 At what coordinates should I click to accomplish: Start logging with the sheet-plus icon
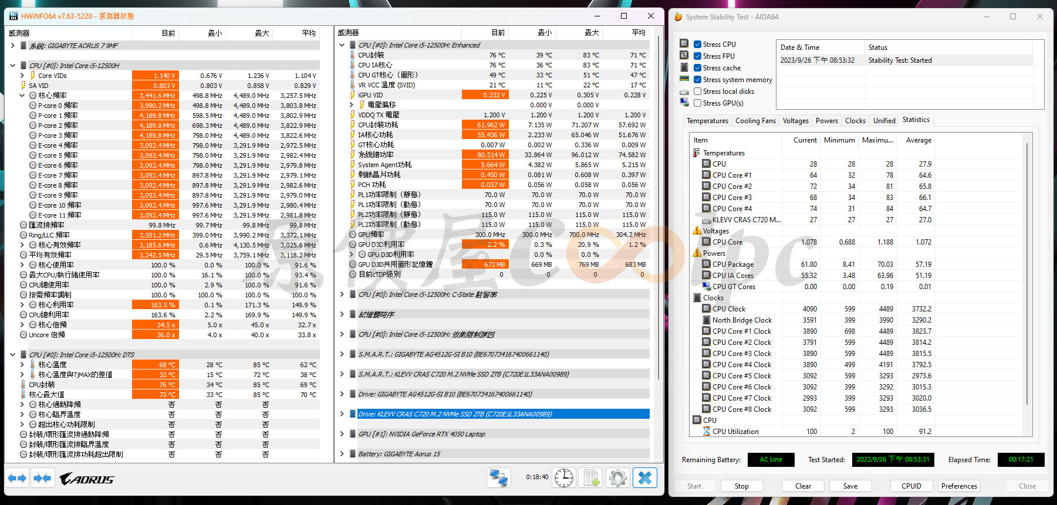591,478
